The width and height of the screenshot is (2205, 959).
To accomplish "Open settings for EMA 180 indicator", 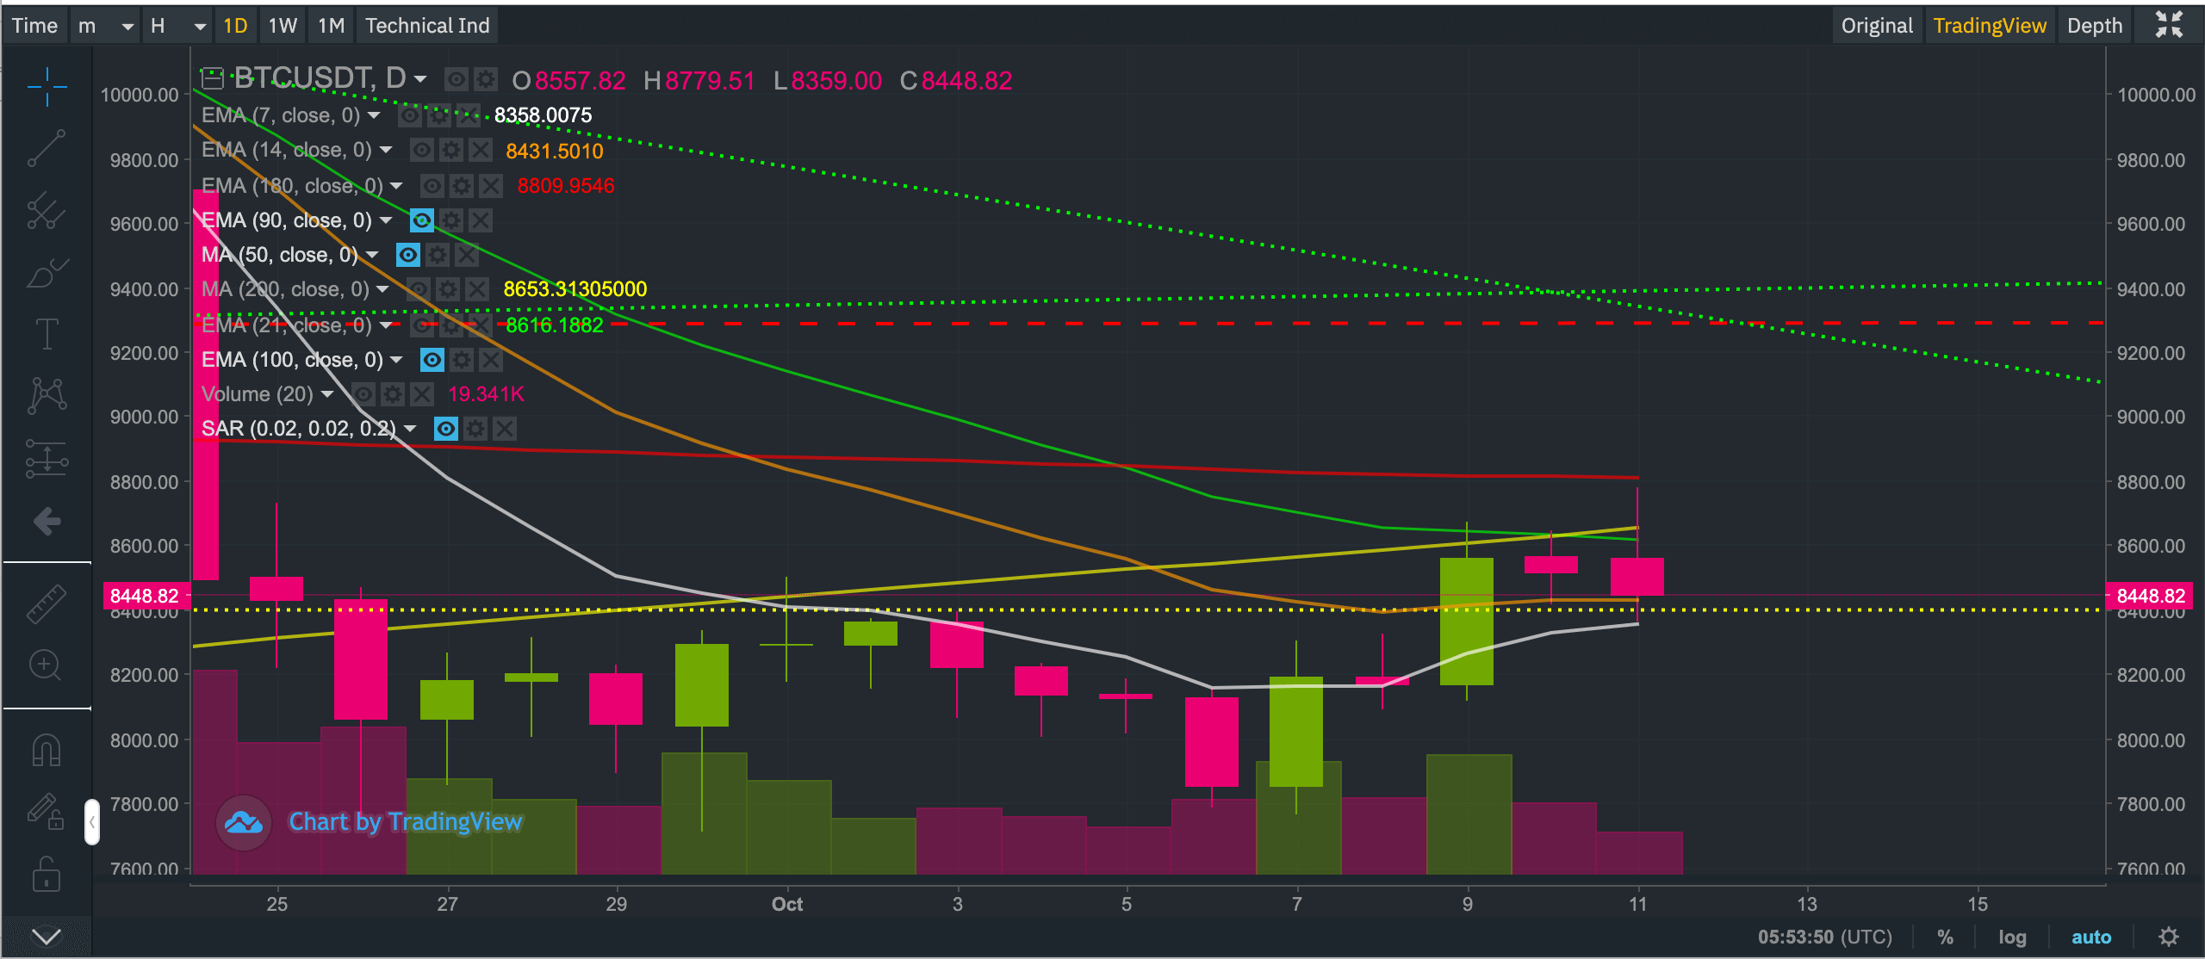I will pos(462,186).
